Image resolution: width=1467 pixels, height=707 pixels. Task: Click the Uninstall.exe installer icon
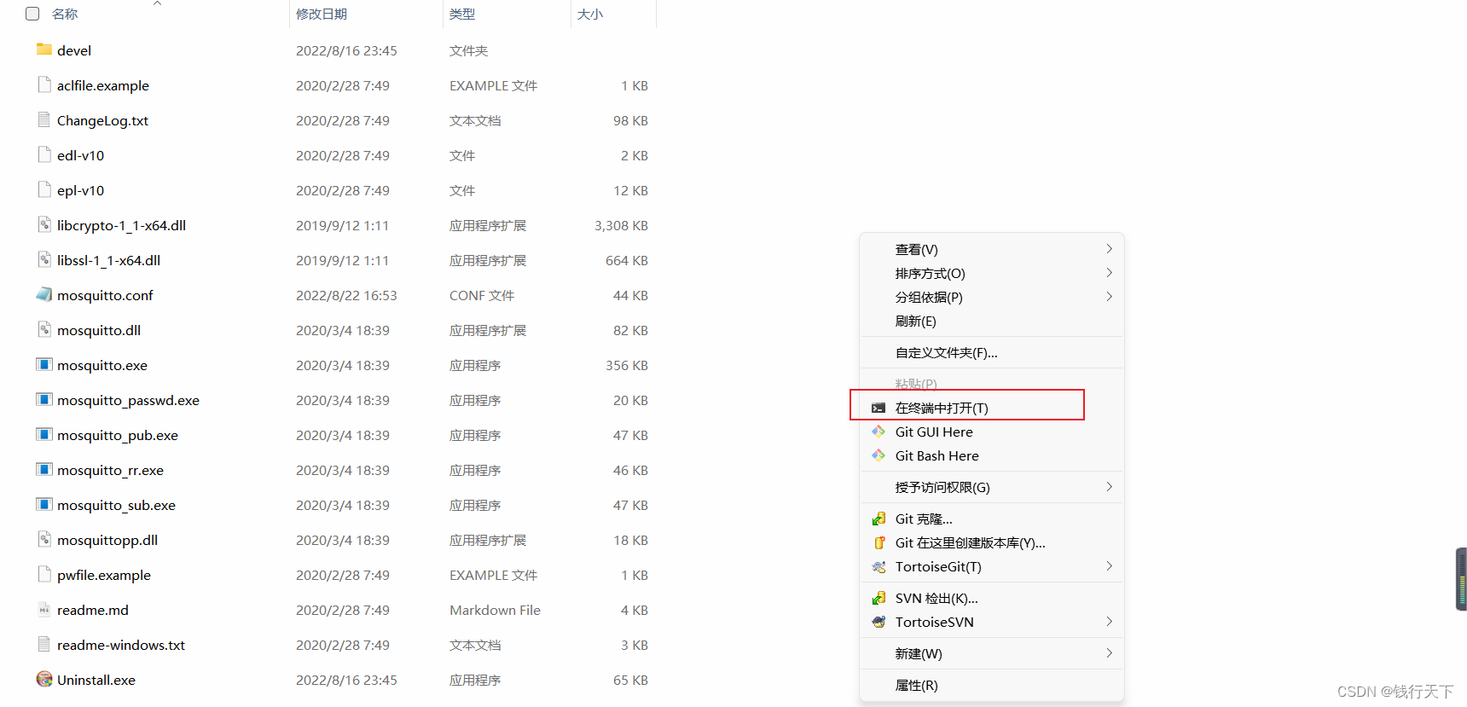(x=44, y=679)
